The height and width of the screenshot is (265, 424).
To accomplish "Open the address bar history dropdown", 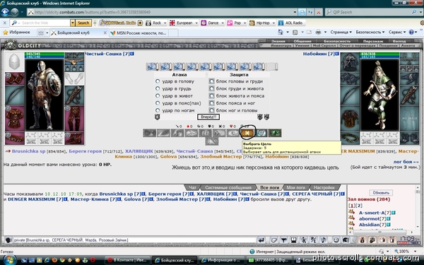I will (x=295, y=12).
